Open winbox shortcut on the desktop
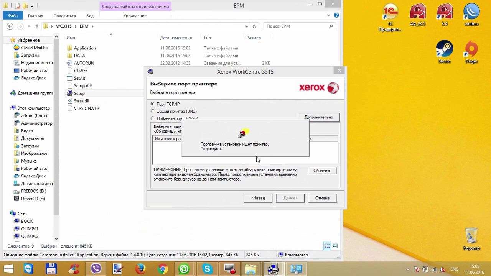The height and width of the screenshot is (276, 491). 471,15
